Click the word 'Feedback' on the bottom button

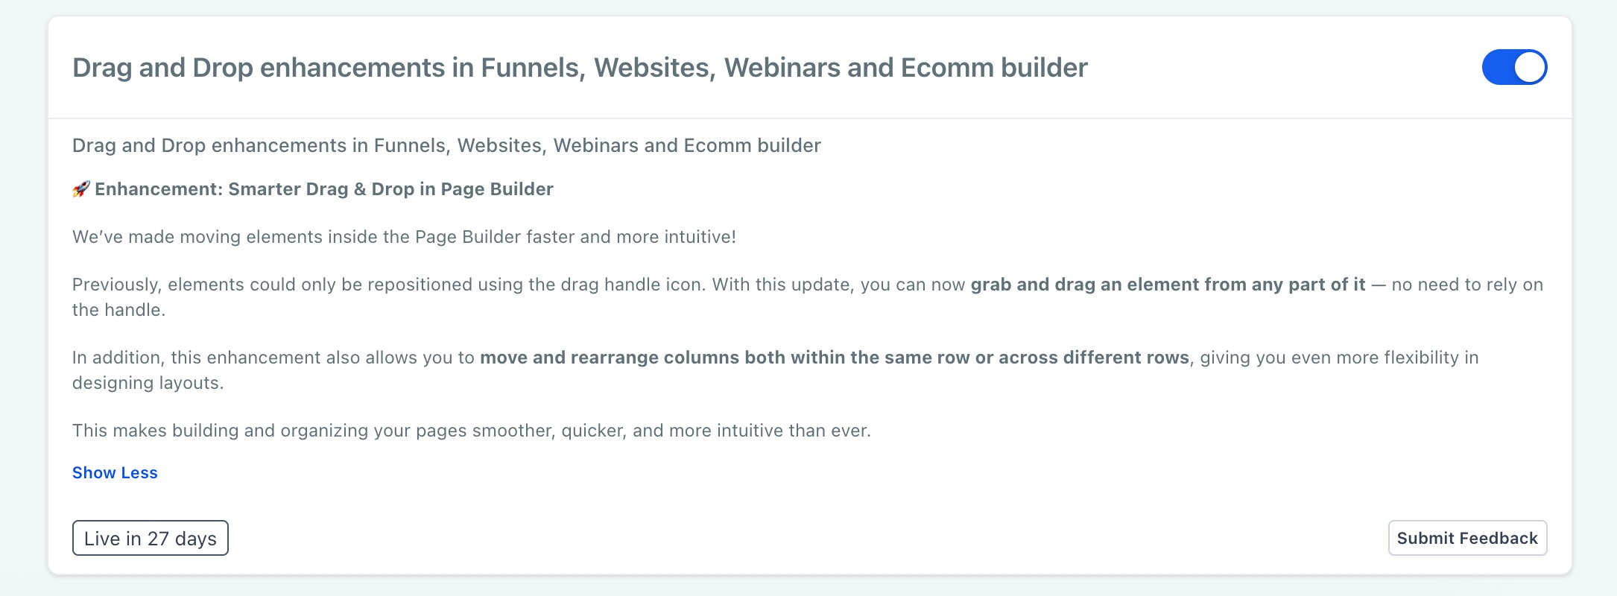(x=1498, y=538)
